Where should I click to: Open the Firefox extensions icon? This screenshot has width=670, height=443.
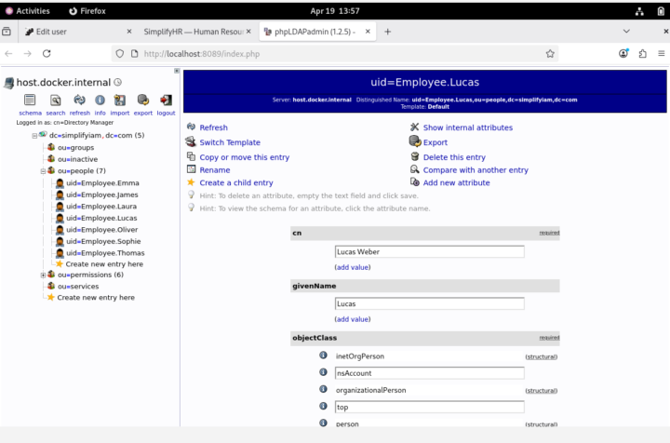point(643,53)
